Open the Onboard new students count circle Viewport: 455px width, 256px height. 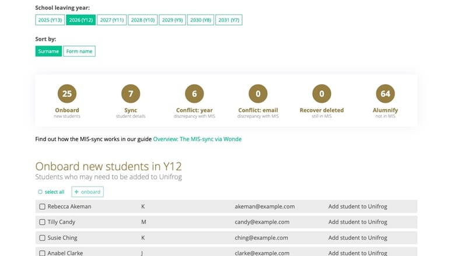click(67, 94)
